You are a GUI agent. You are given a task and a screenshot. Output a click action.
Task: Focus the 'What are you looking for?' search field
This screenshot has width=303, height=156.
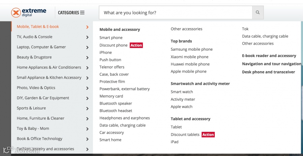[175, 13]
